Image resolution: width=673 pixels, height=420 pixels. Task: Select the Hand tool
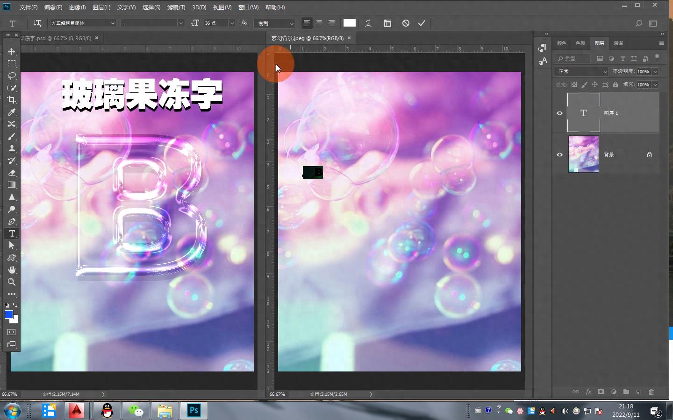click(12, 270)
